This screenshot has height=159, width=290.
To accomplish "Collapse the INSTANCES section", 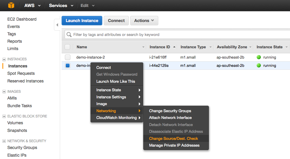I will [x=4, y=59].
